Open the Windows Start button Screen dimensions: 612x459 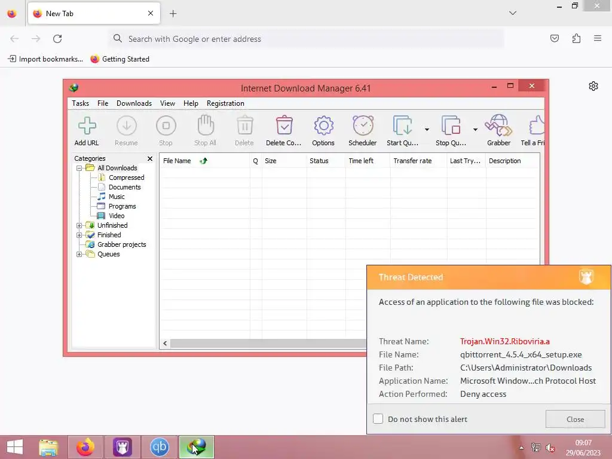[15, 447]
